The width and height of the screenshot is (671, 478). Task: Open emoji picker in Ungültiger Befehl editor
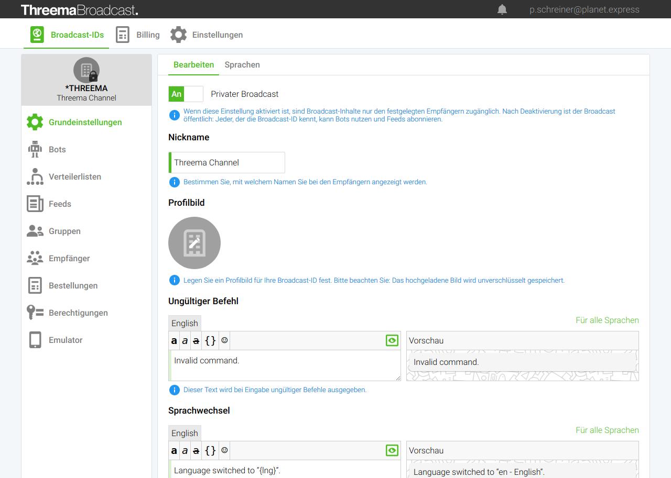point(224,340)
